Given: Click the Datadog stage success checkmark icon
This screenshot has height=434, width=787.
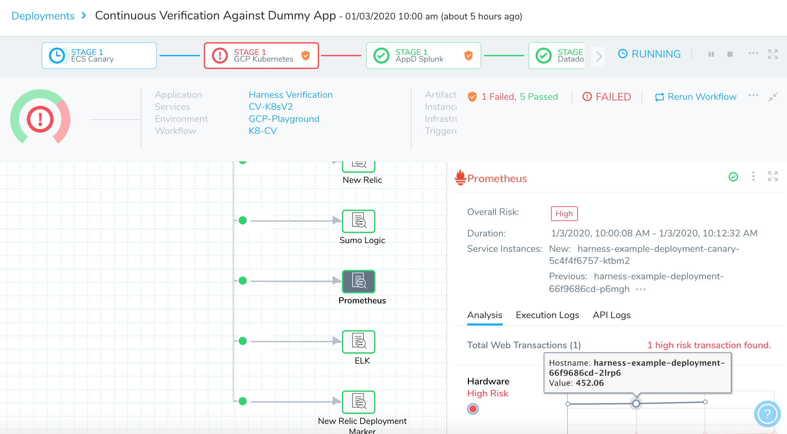Looking at the screenshot, I should [544, 56].
